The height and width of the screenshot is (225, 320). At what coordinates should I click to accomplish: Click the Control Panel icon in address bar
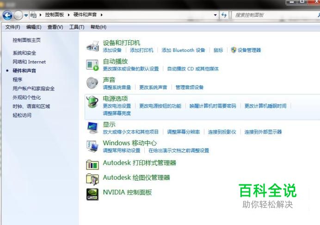(x=33, y=15)
